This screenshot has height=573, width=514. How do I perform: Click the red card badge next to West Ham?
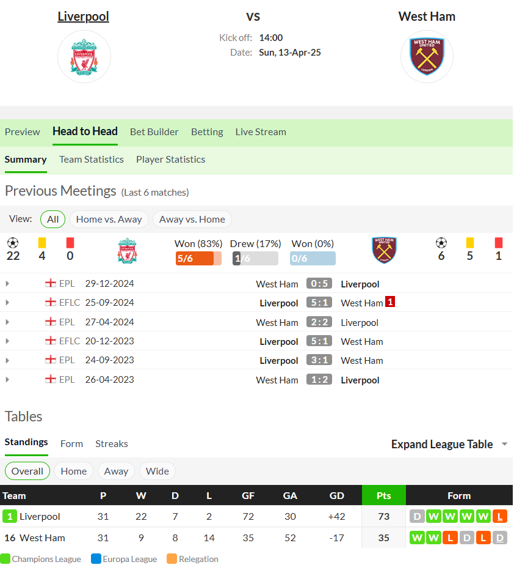pos(390,302)
